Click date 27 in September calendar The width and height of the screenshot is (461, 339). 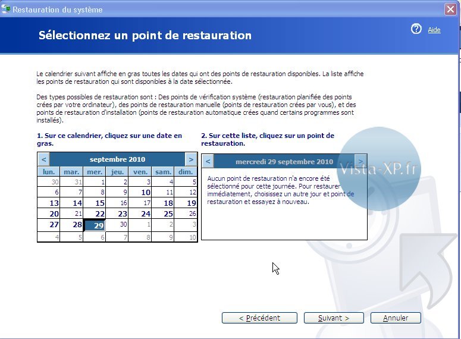coord(54,225)
